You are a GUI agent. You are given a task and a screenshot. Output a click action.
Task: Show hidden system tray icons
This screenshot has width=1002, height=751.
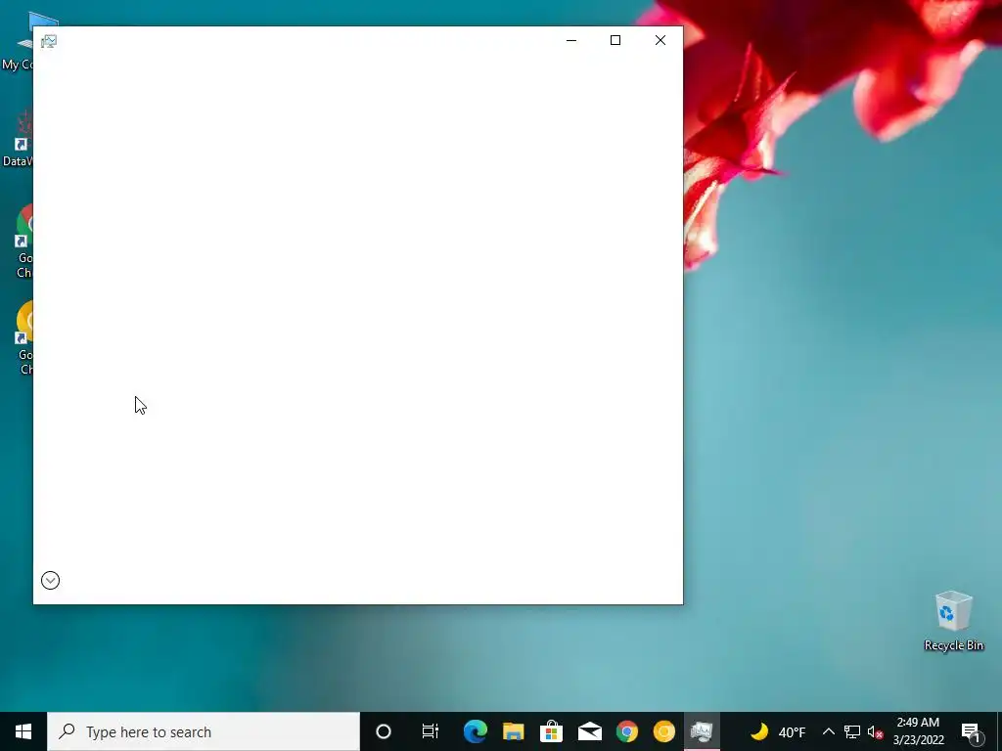tap(828, 731)
